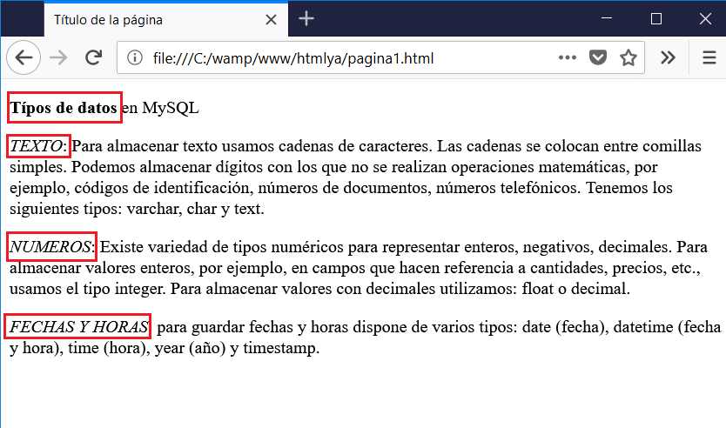Viewport: 726px width, 428px height.
Task: Select the 'Título de la página' tab
Action: click(x=165, y=19)
